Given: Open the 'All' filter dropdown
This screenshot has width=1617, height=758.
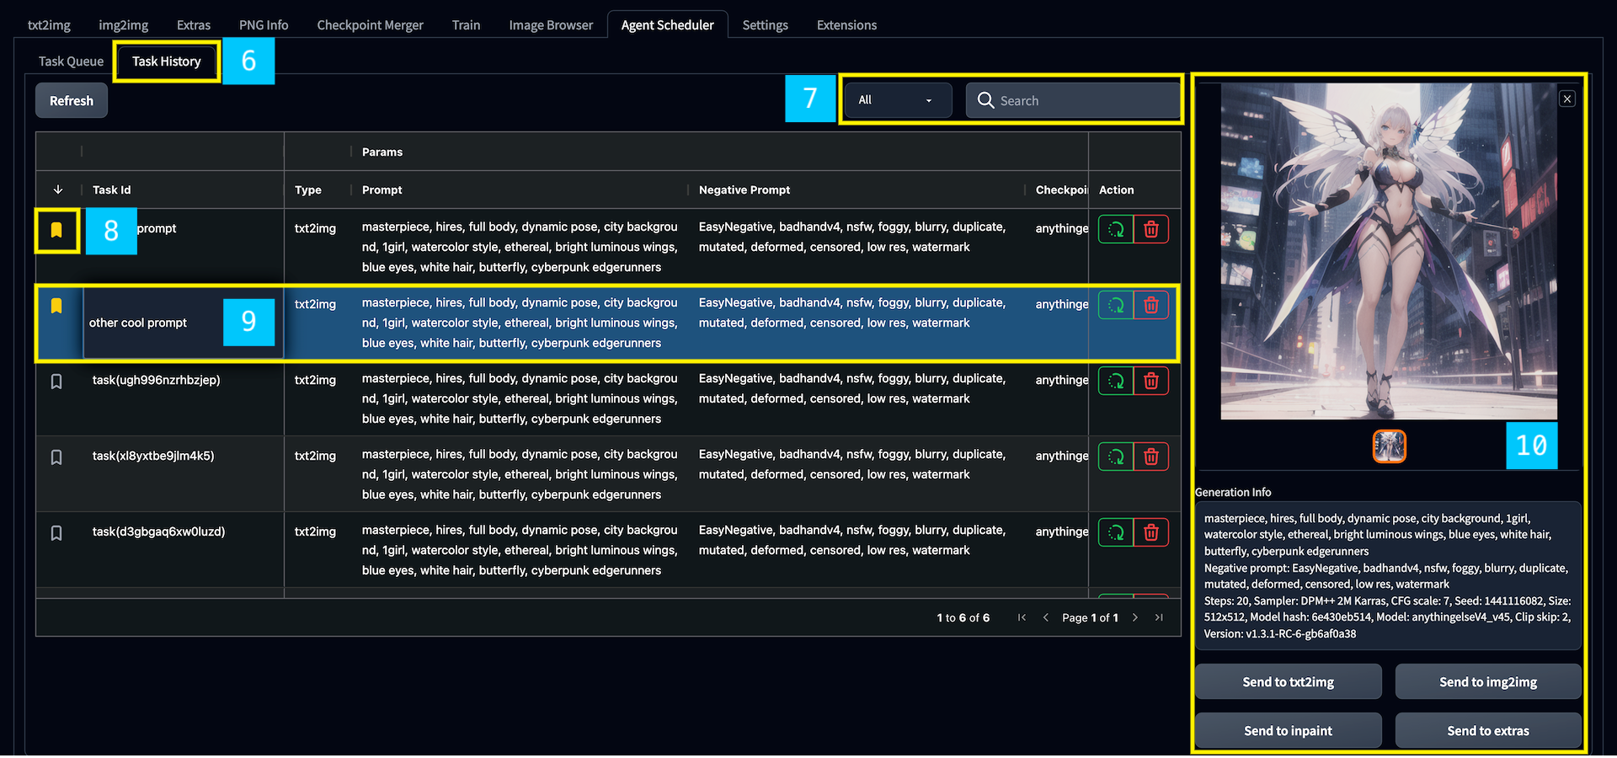Looking at the screenshot, I should tap(896, 100).
